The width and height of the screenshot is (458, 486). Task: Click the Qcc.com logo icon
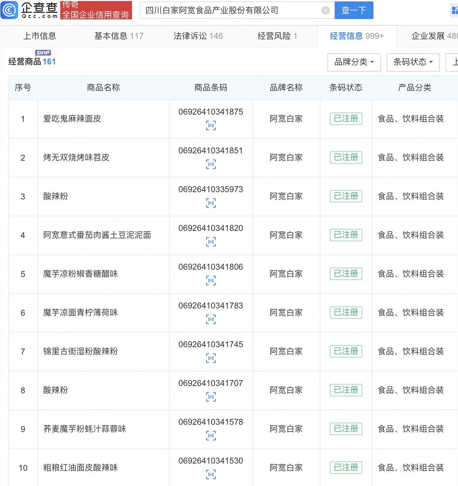click(9, 10)
